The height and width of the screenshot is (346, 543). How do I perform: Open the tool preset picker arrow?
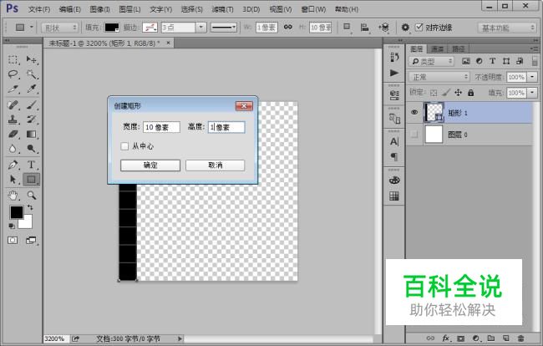click(x=32, y=27)
